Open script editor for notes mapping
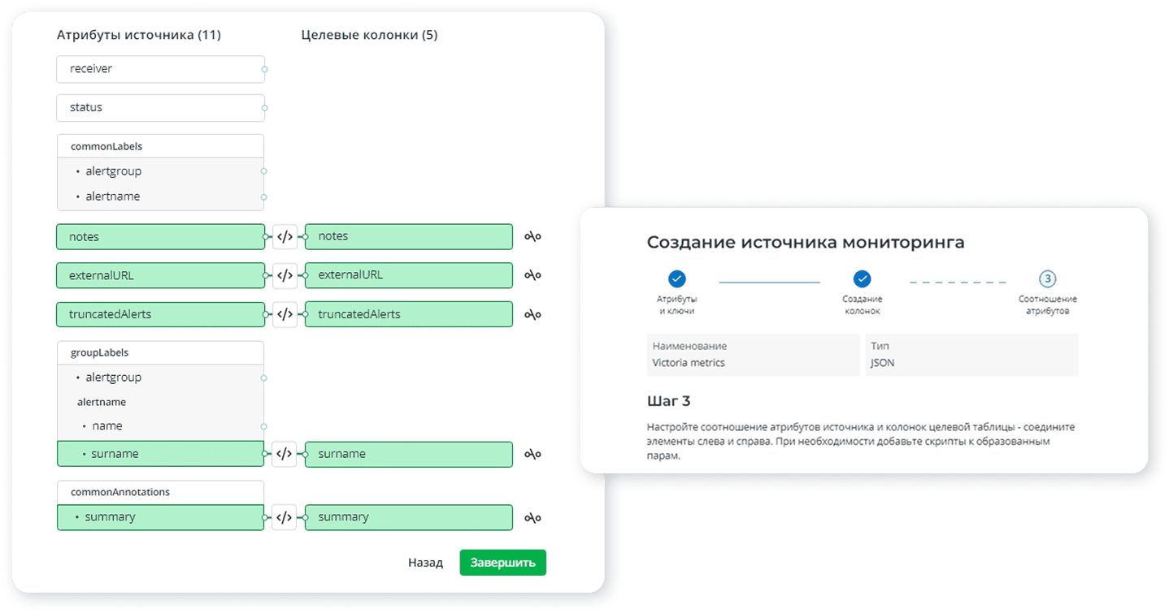Viewport: 1169px width, 613px height. (x=285, y=236)
